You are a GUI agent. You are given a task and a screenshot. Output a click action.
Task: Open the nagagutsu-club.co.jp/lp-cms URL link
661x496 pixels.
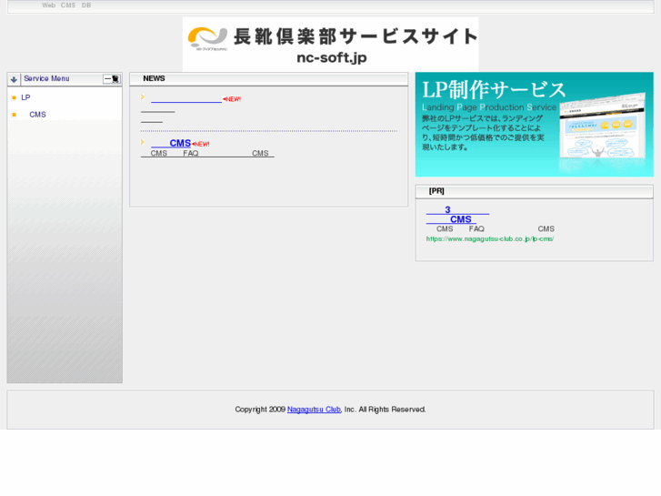490,239
